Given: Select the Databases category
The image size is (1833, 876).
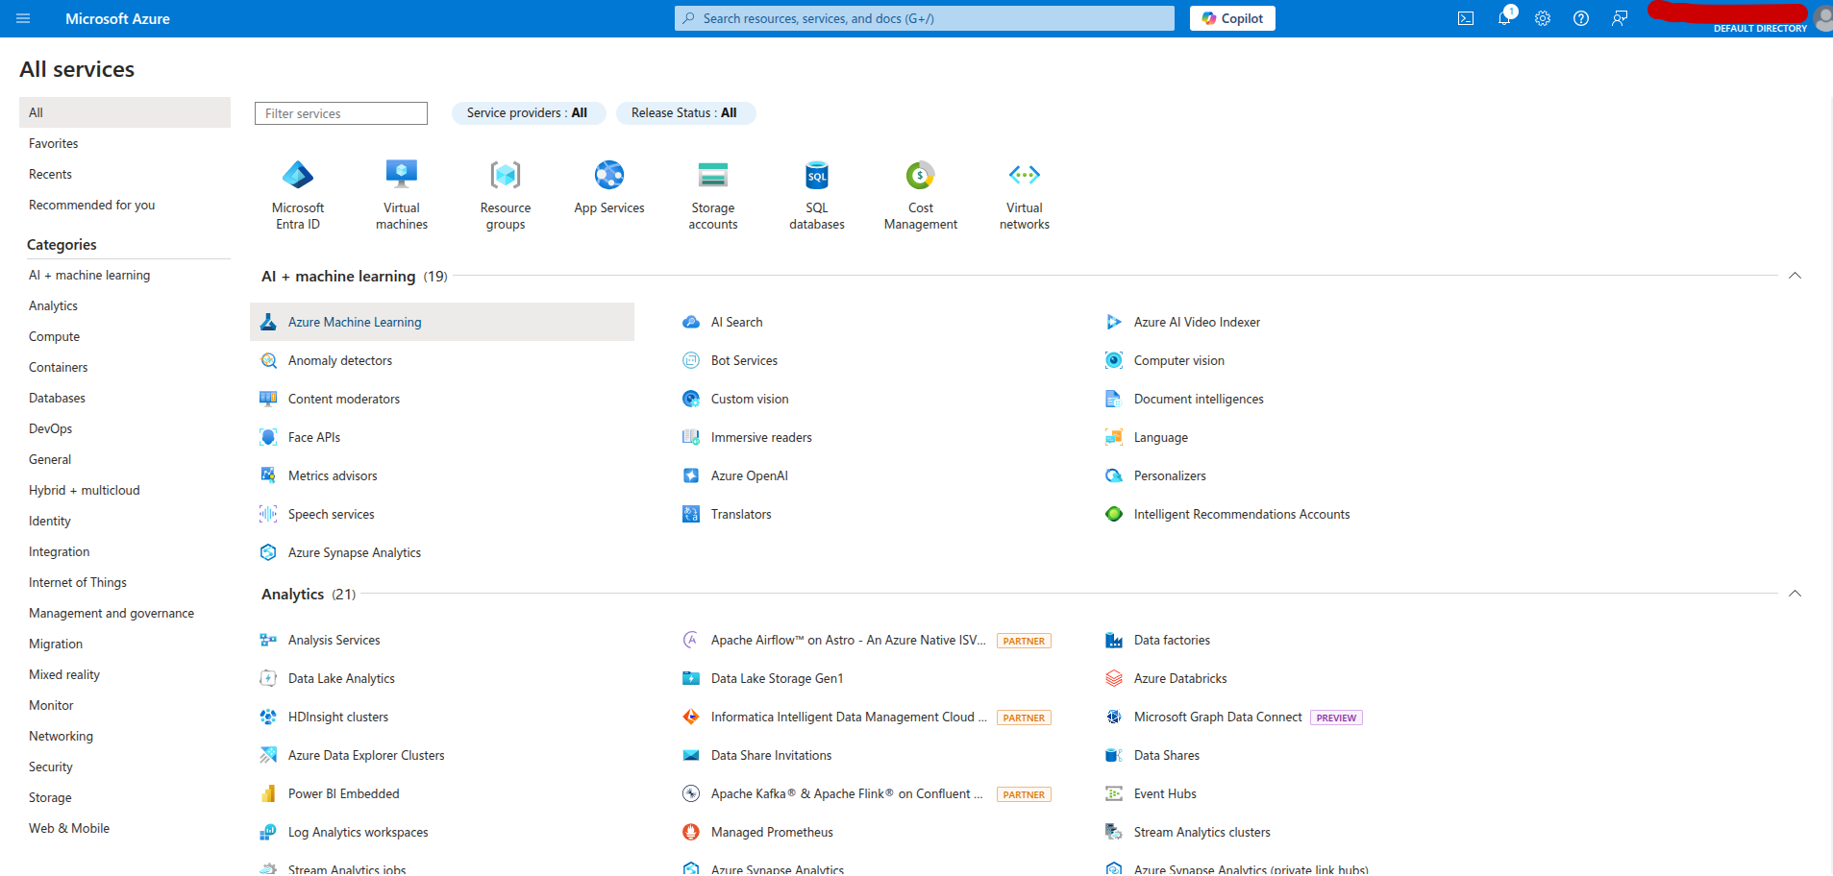Looking at the screenshot, I should pos(58,399).
